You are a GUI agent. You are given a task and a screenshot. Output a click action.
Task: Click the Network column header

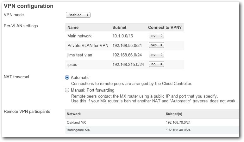tap(74, 114)
